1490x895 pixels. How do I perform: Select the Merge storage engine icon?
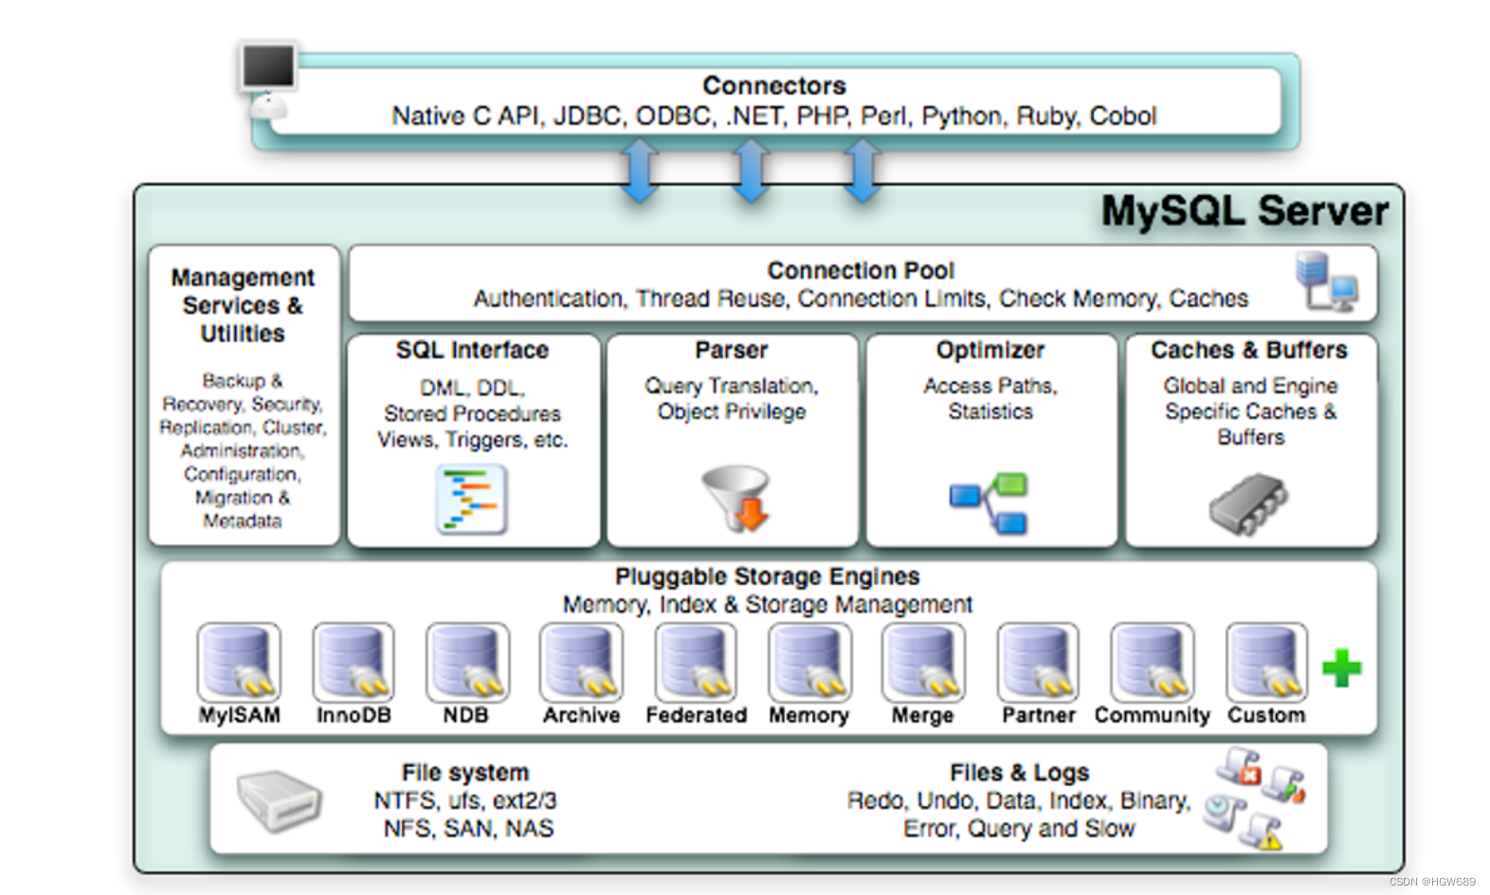[923, 662]
